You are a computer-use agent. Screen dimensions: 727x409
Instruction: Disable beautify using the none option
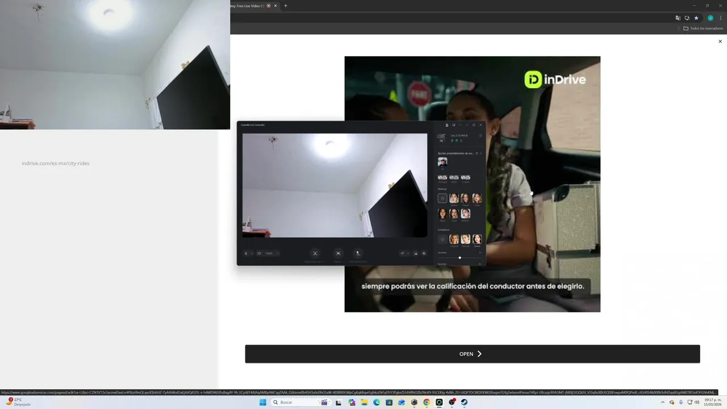pos(442,239)
